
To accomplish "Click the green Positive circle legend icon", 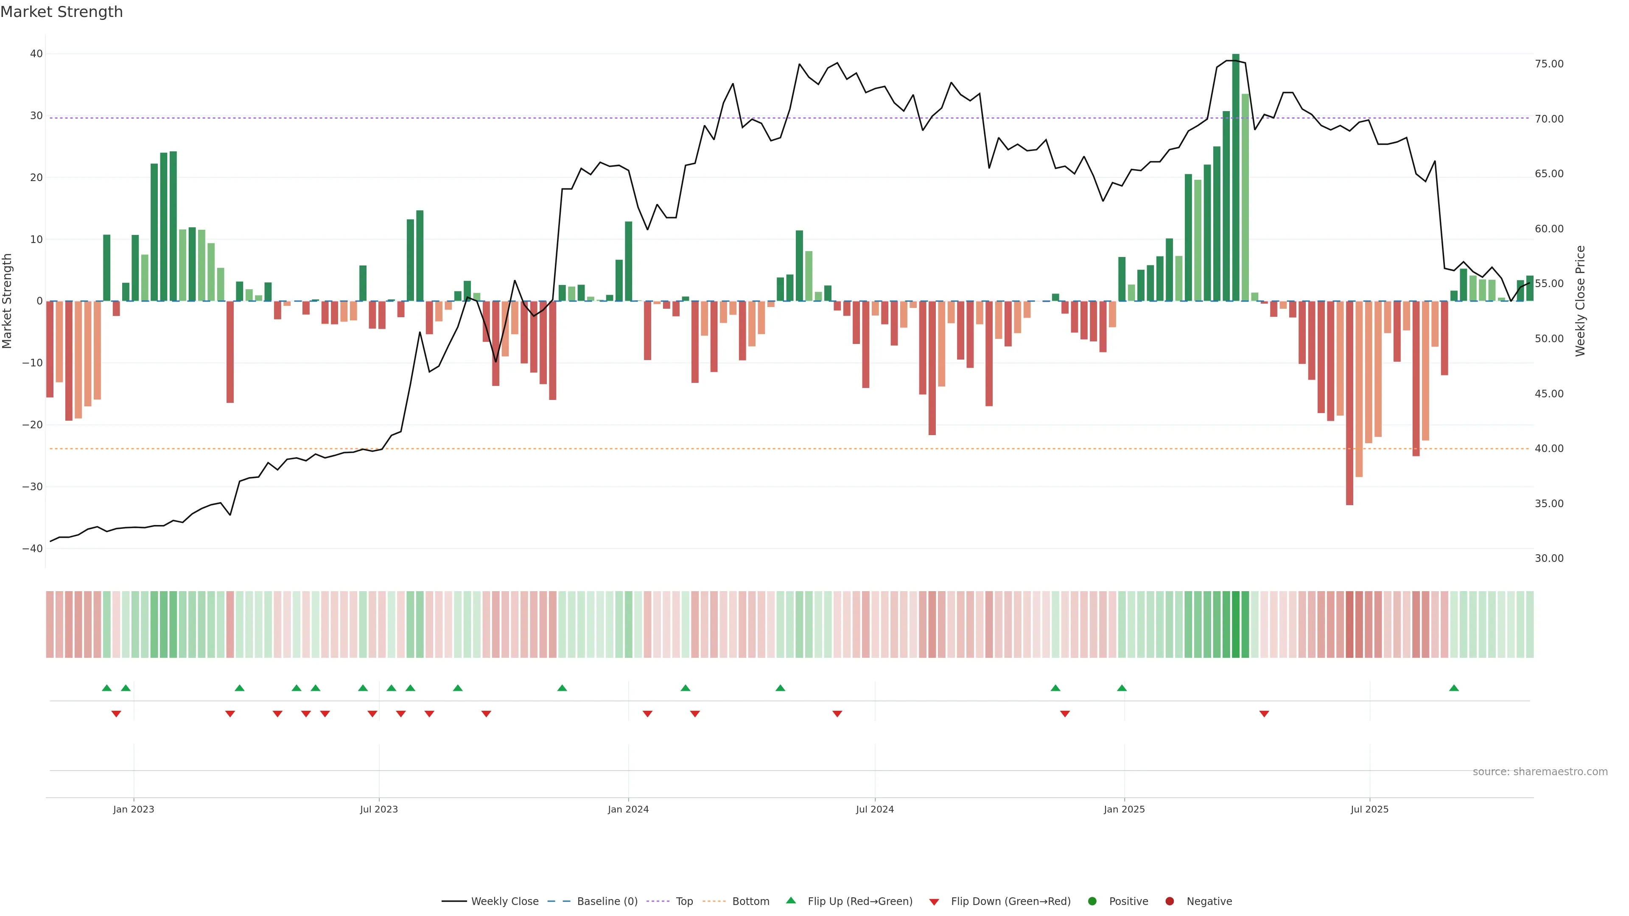I will click(1092, 901).
